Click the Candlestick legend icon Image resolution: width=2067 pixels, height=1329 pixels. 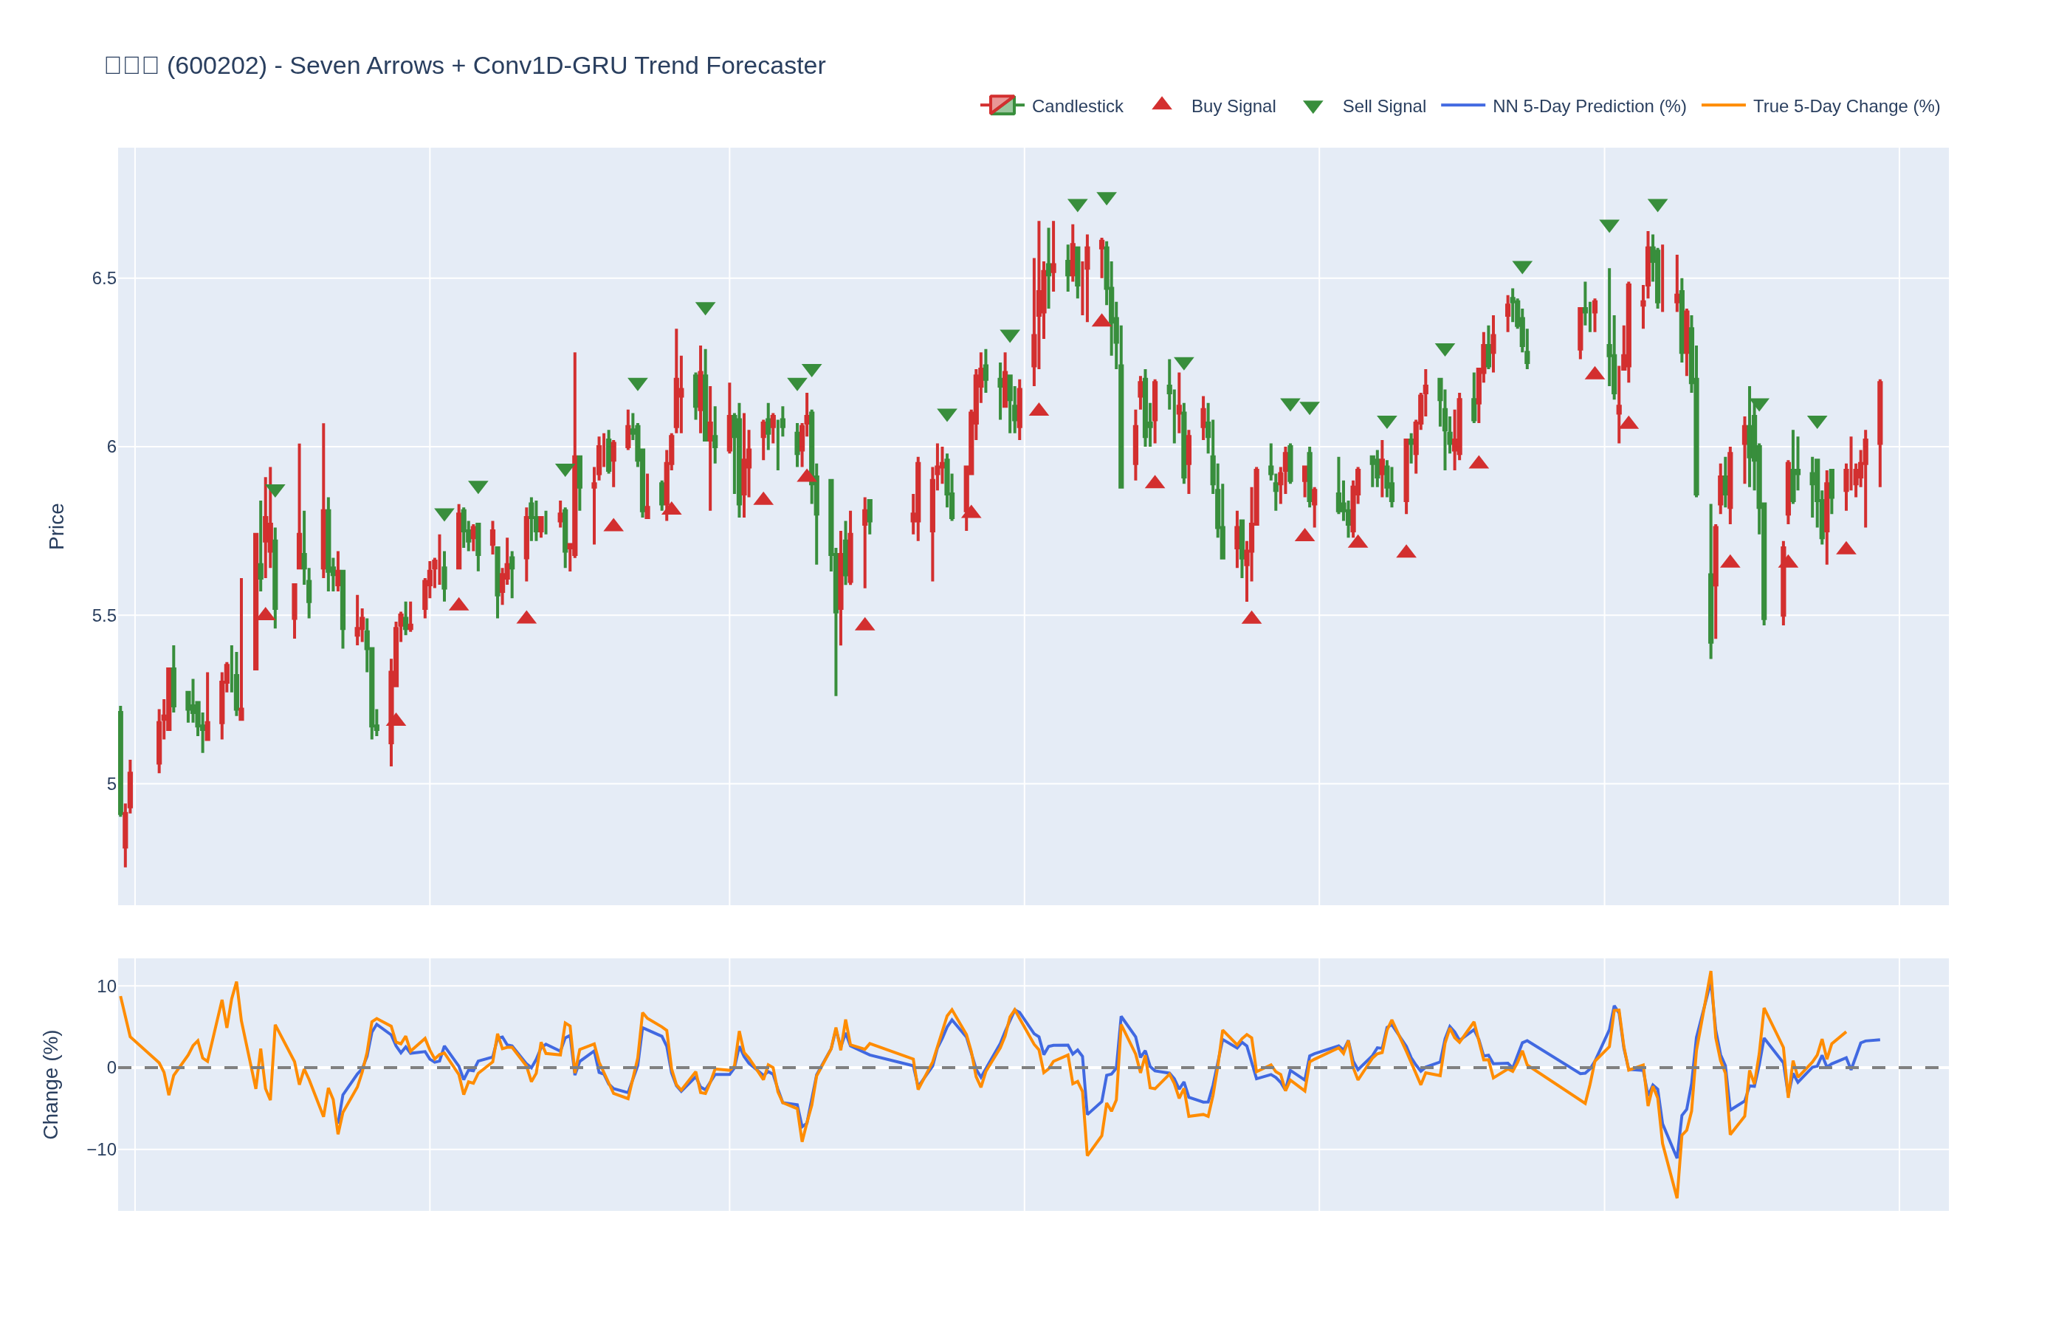point(1002,106)
